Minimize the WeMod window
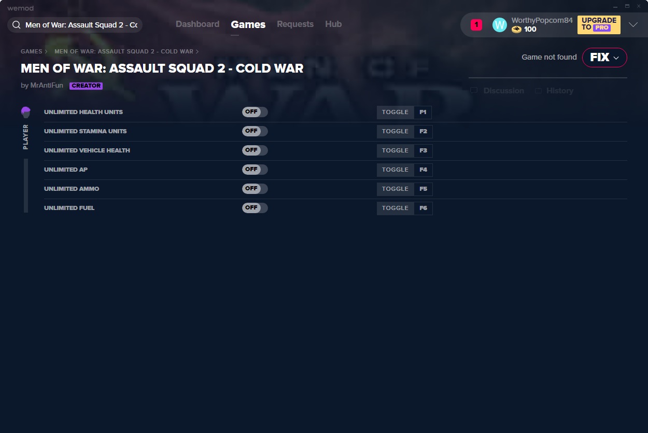 615,6
